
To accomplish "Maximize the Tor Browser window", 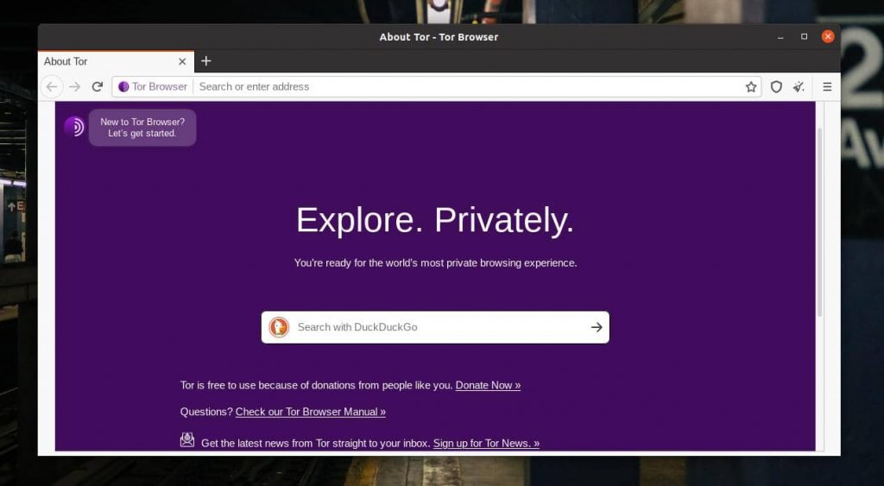I will (x=804, y=36).
